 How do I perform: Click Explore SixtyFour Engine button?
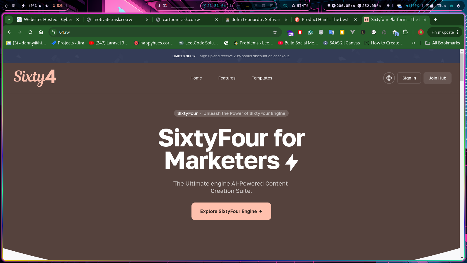click(x=231, y=211)
